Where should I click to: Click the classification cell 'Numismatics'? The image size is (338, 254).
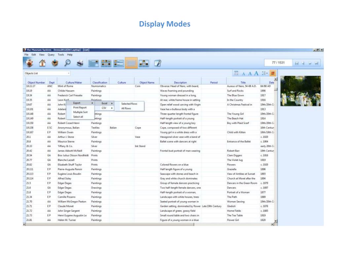pos(98,86)
